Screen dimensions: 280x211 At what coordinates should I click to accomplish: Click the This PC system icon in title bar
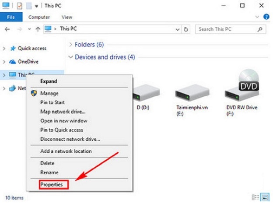(6, 6)
